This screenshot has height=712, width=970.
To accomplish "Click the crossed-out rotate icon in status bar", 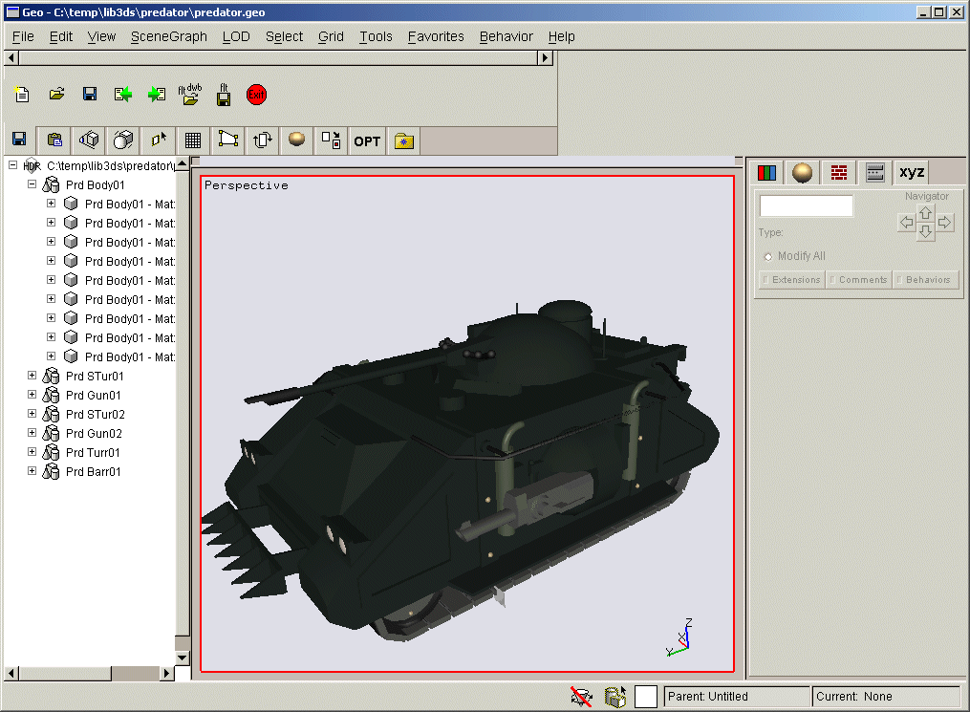I will click(581, 697).
